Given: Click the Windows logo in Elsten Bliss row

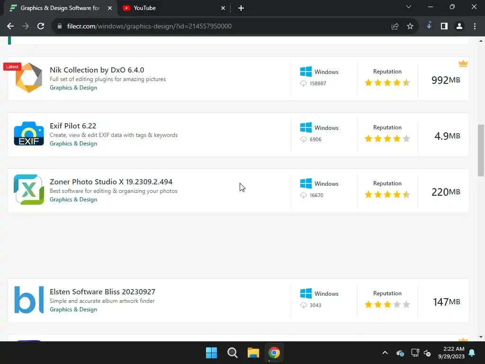Looking at the screenshot, I should point(306,293).
